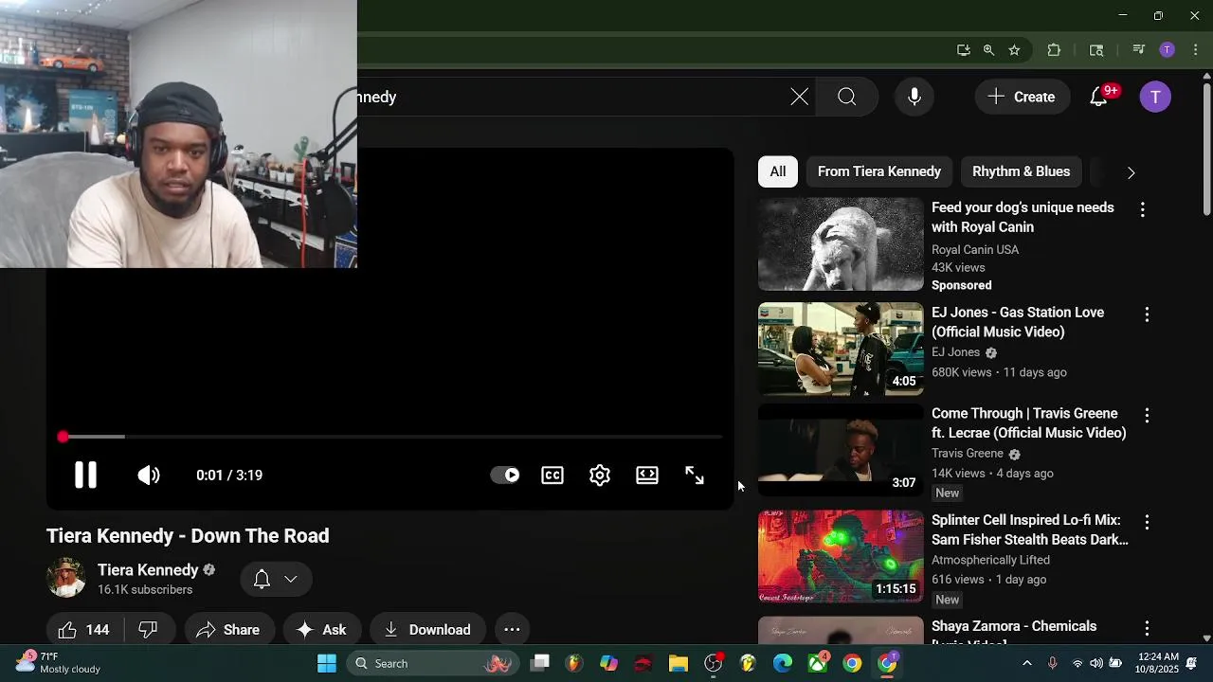Open Task View on the taskbar
This screenshot has height=682, width=1213.
click(x=540, y=663)
